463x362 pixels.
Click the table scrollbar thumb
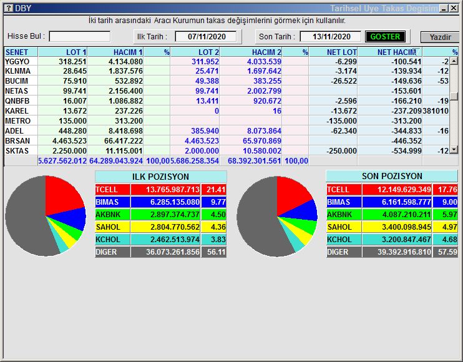coord(454,96)
